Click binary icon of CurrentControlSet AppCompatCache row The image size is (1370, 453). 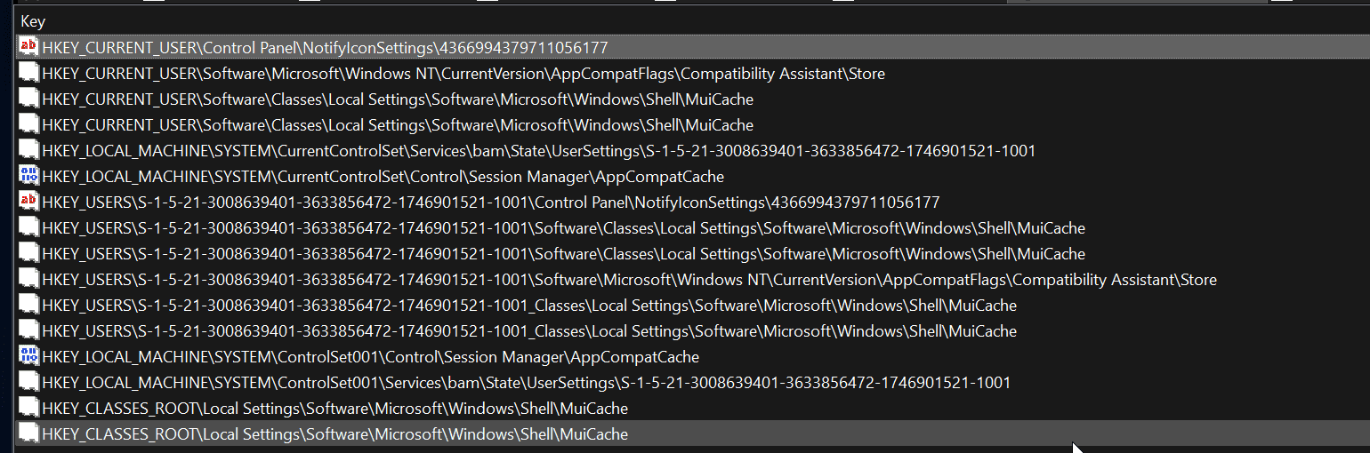coord(28,176)
